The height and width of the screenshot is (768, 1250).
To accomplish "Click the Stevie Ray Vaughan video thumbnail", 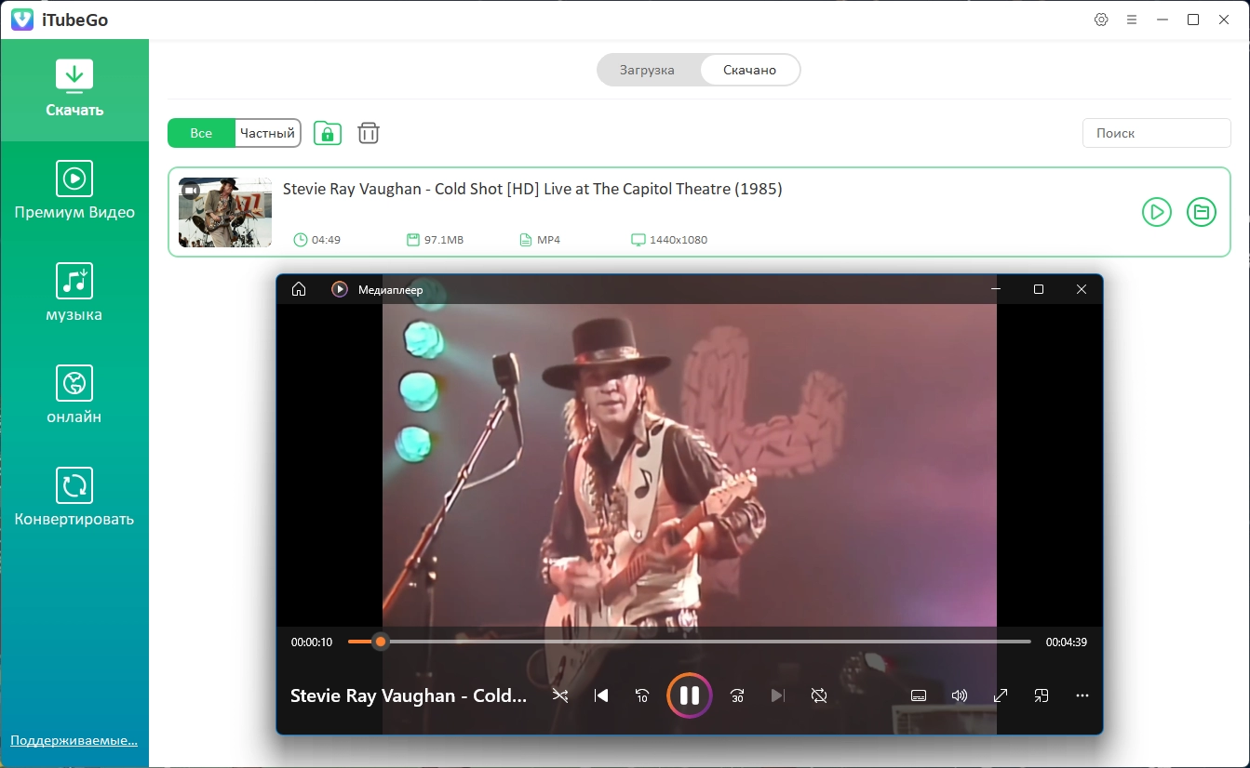I will click(x=225, y=212).
